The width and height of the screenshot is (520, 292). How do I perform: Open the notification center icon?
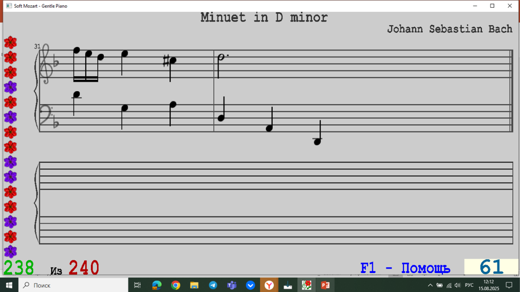click(x=510, y=285)
